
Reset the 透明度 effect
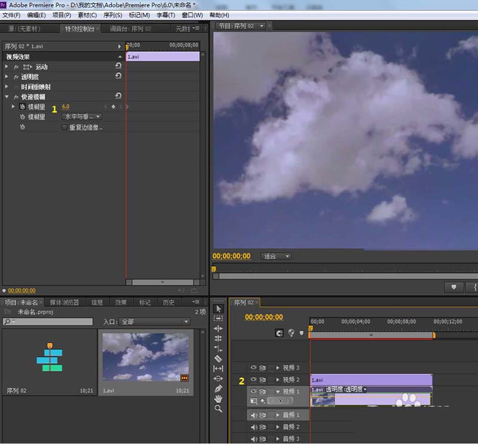[118, 76]
